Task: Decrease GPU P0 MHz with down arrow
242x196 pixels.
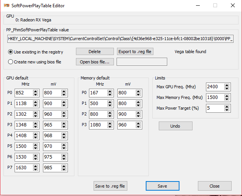Action: 36,94
